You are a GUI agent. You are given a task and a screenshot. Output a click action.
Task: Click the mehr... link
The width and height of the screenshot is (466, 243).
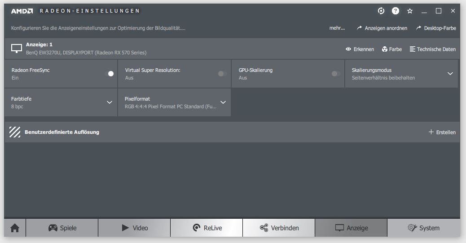[x=337, y=28]
